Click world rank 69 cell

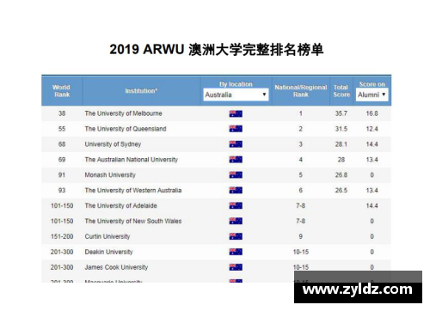pos(62,160)
